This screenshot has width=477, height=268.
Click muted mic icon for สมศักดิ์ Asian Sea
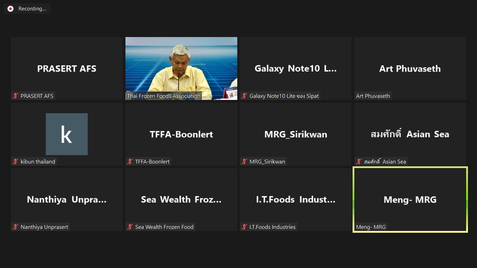coord(359,161)
